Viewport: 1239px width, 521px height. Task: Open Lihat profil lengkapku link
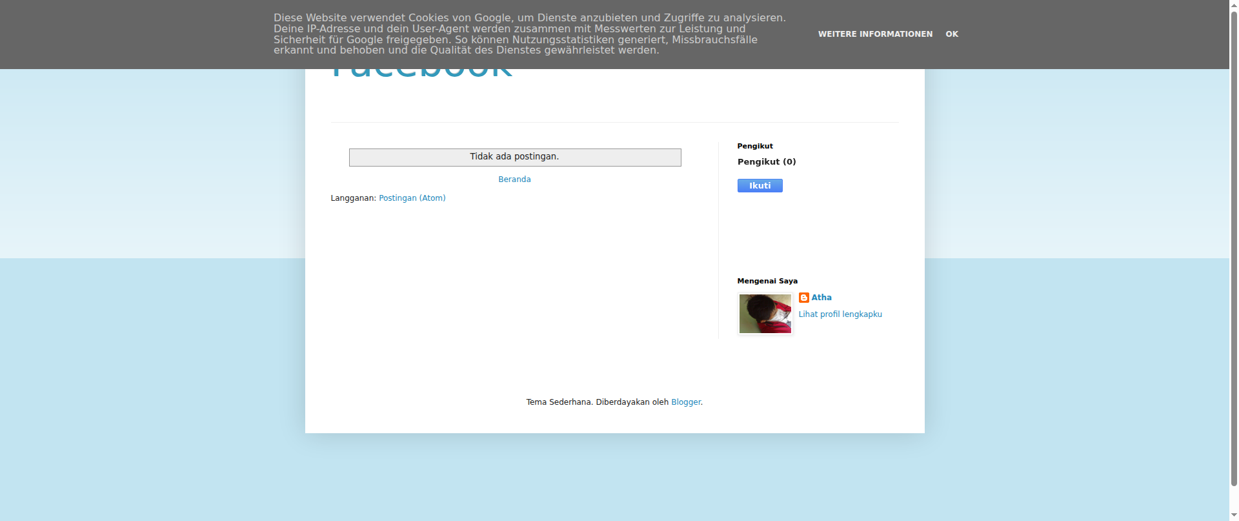840,314
